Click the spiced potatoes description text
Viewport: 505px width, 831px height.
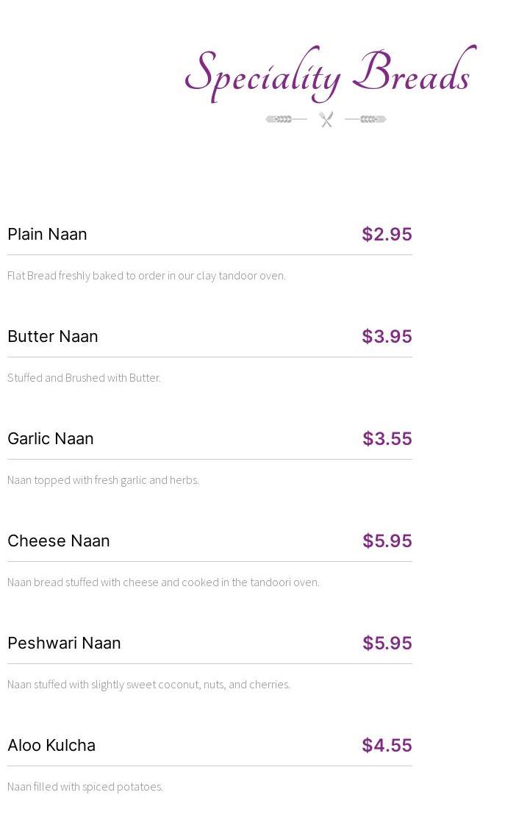click(85, 786)
